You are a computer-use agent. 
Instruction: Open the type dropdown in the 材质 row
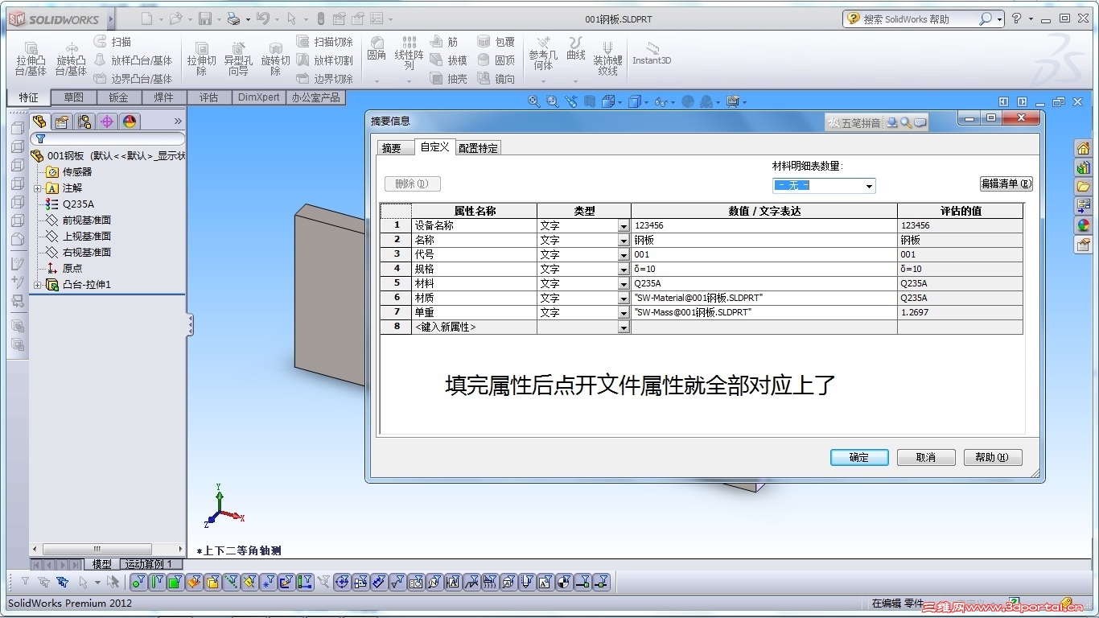click(x=624, y=299)
